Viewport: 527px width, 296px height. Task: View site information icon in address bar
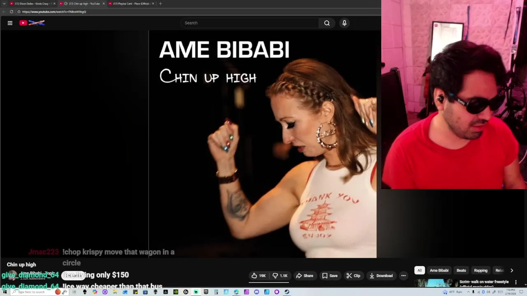point(19,12)
